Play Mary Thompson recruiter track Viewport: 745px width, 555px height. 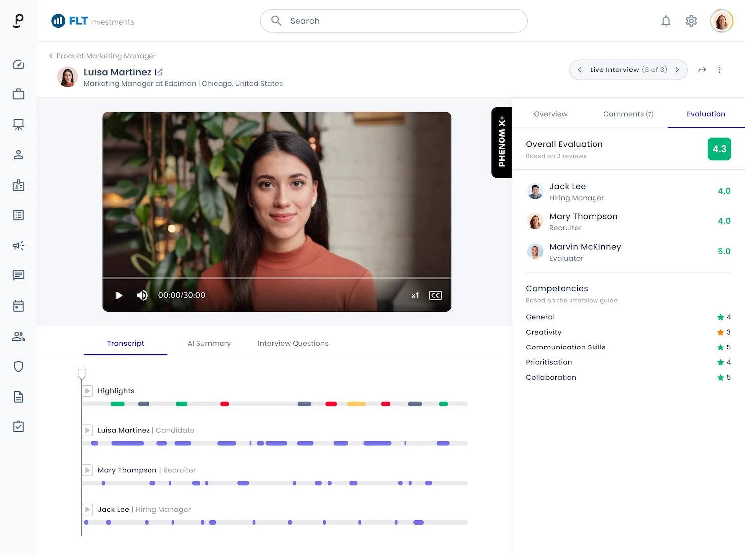88,470
